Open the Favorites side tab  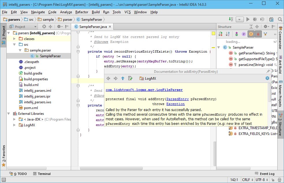[4, 156]
